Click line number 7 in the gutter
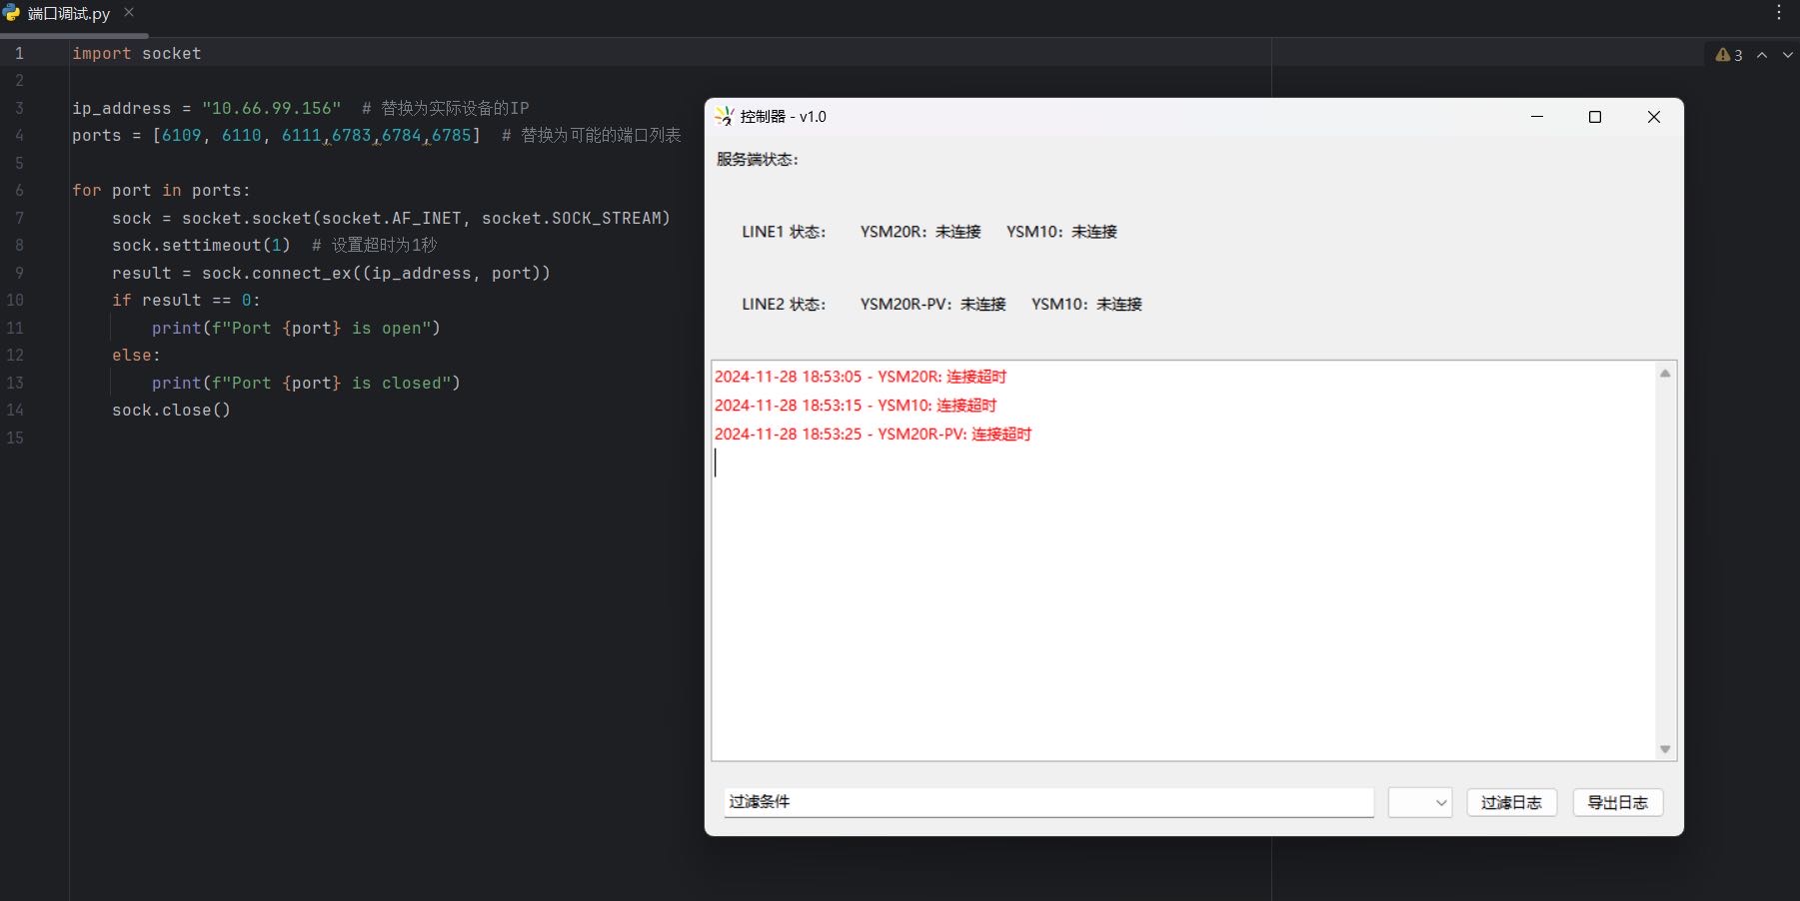The image size is (1800, 901). pyautogui.click(x=19, y=218)
